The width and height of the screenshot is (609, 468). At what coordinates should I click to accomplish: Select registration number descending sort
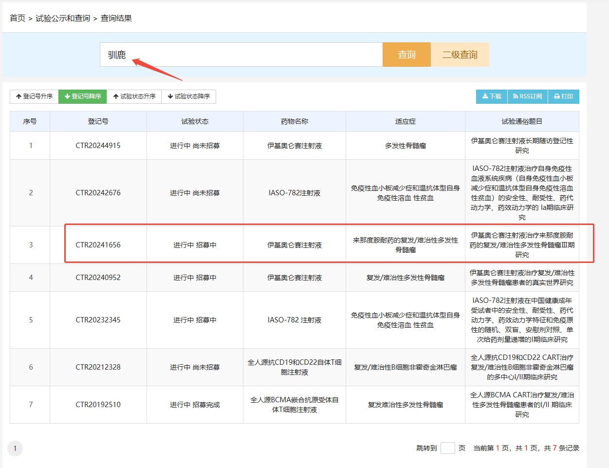[x=83, y=96]
